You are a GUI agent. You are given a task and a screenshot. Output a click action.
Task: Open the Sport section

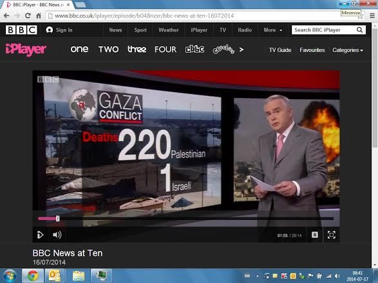tap(140, 30)
